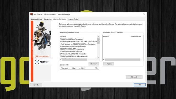Screen dimensions: 176x99
Task: Click left arrow of borrowed licenses scrollbar
Action: [x=104, y=60]
